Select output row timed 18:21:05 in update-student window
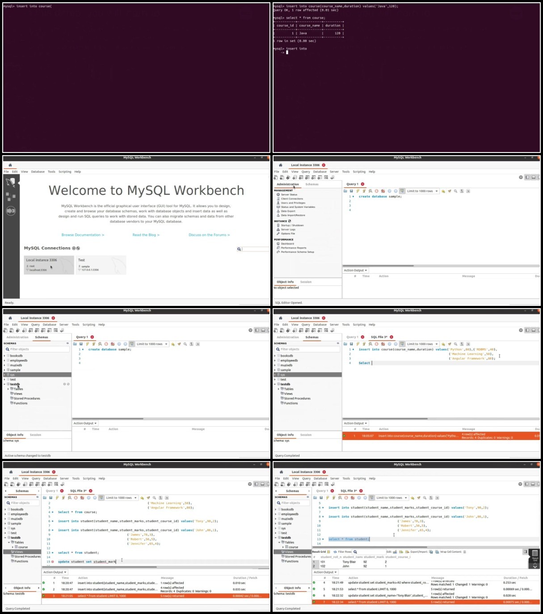This screenshot has width=543, height=614. pyautogui.click(x=156, y=596)
